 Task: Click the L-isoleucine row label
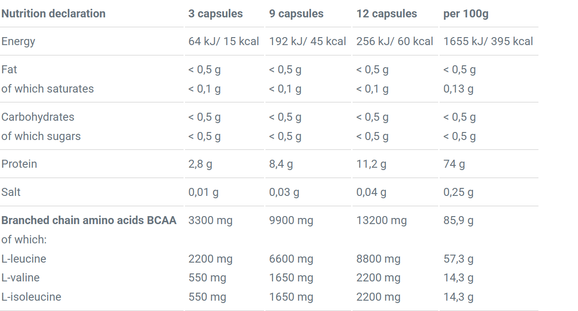[x=31, y=297]
